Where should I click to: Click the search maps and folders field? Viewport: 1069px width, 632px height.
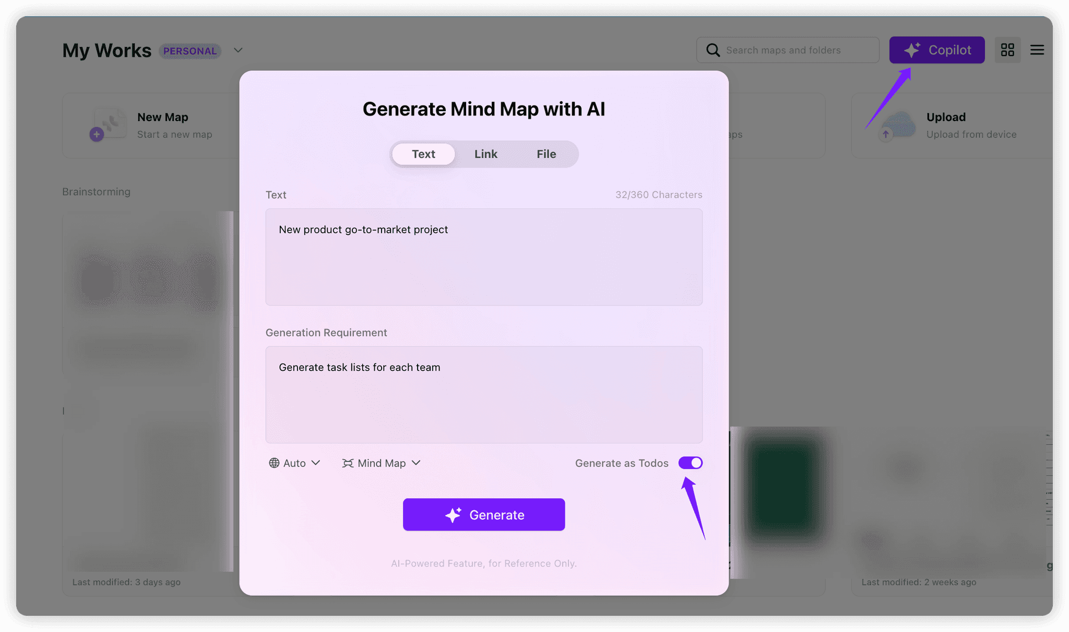click(x=788, y=50)
